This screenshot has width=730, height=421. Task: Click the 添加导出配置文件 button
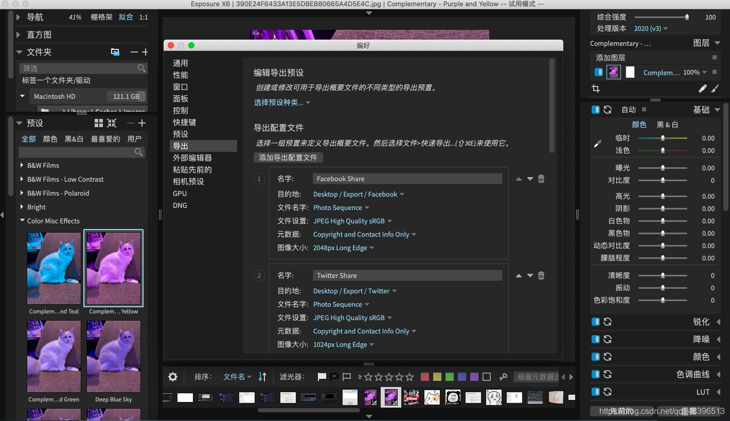(289, 157)
